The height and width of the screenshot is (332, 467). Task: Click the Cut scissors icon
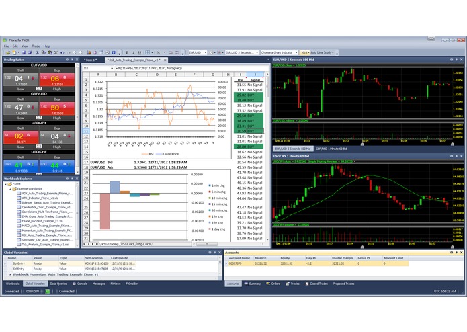point(37,52)
